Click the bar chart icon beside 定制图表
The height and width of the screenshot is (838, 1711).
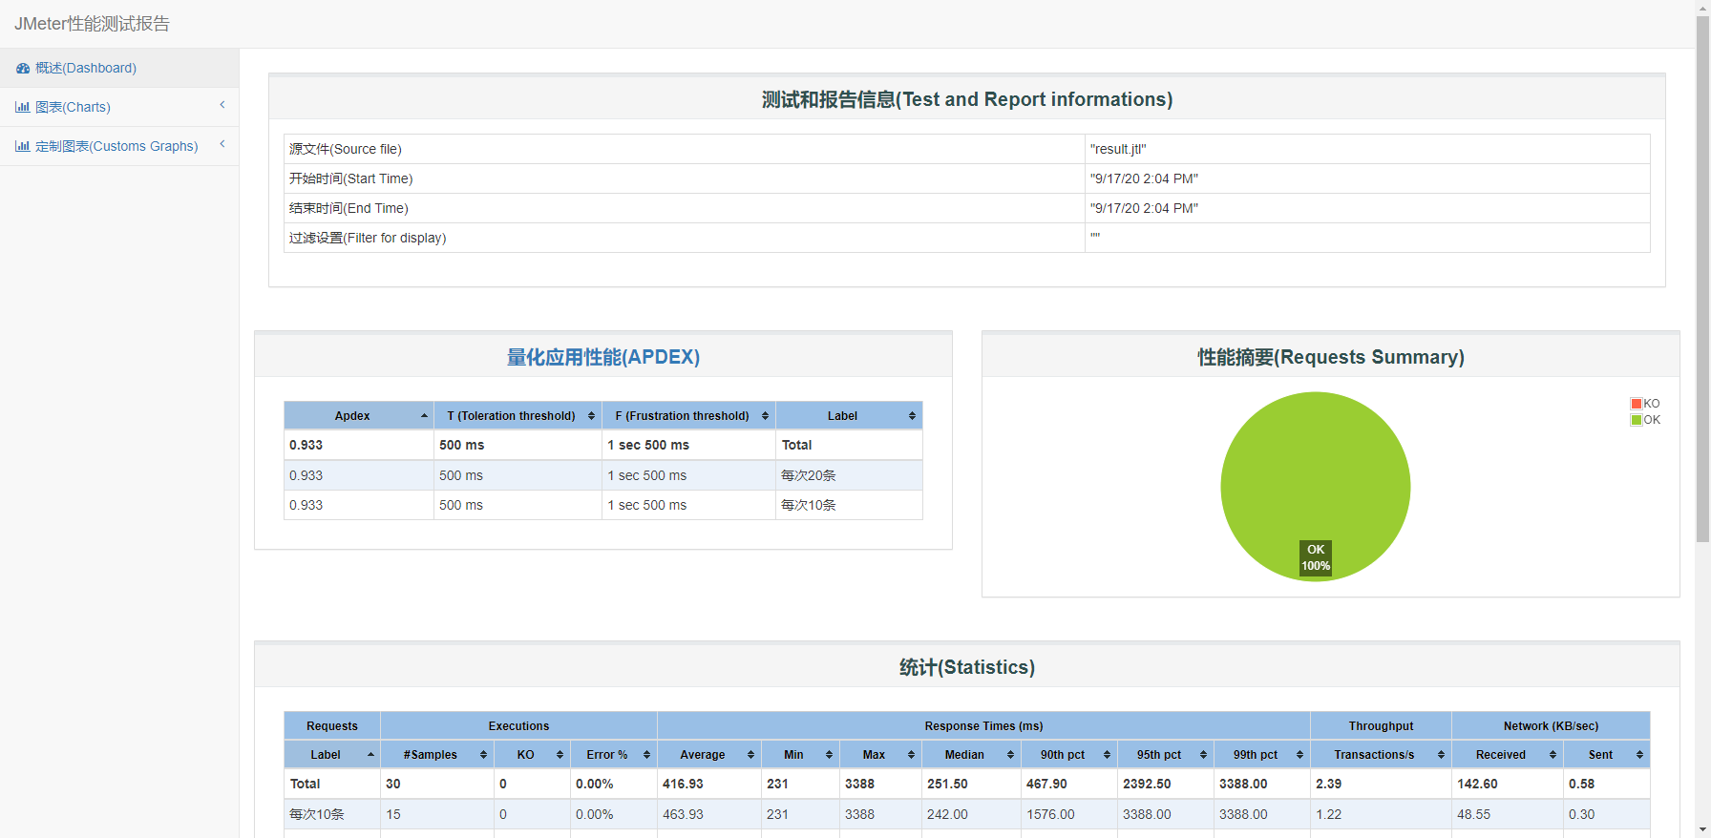[23, 146]
